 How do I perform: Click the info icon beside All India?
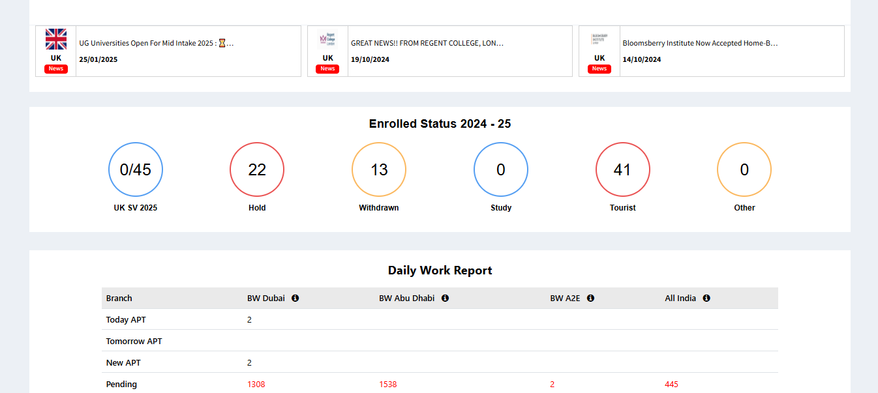(x=706, y=298)
